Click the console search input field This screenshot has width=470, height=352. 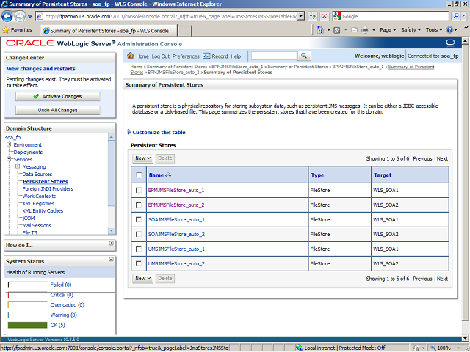[272, 56]
